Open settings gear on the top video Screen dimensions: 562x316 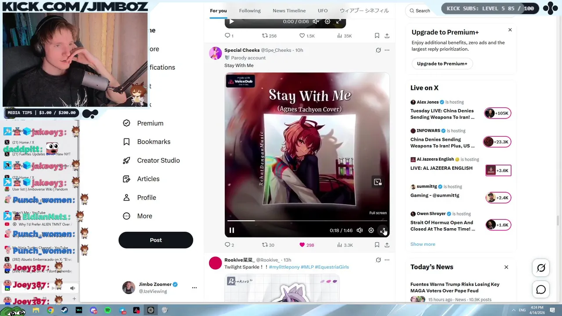click(x=327, y=22)
